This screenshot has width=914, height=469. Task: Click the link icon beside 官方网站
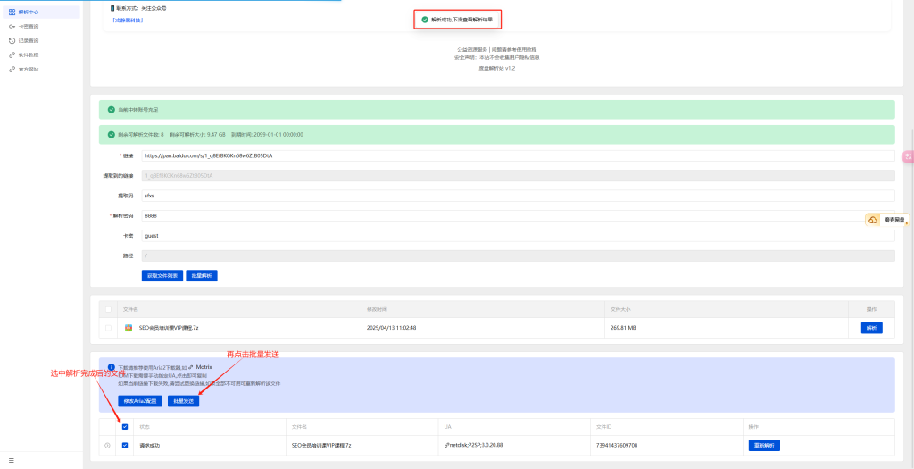12,69
